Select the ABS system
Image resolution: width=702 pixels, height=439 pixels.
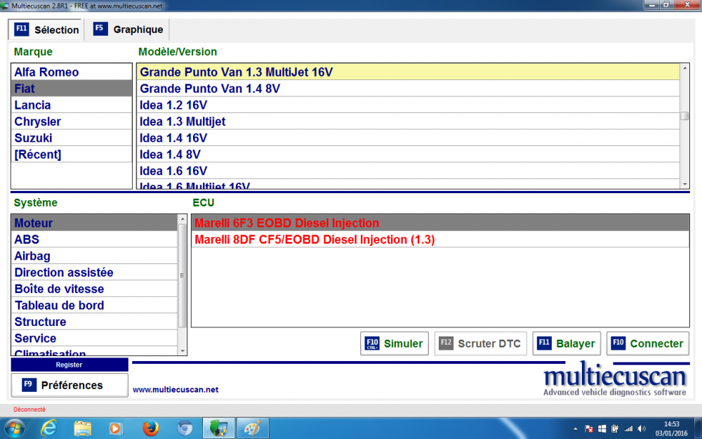tap(95, 240)
